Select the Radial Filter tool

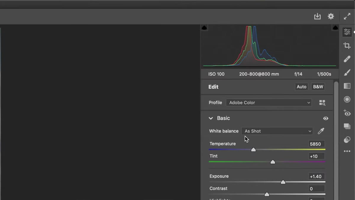pyautogui.click(x=347, y=99)
